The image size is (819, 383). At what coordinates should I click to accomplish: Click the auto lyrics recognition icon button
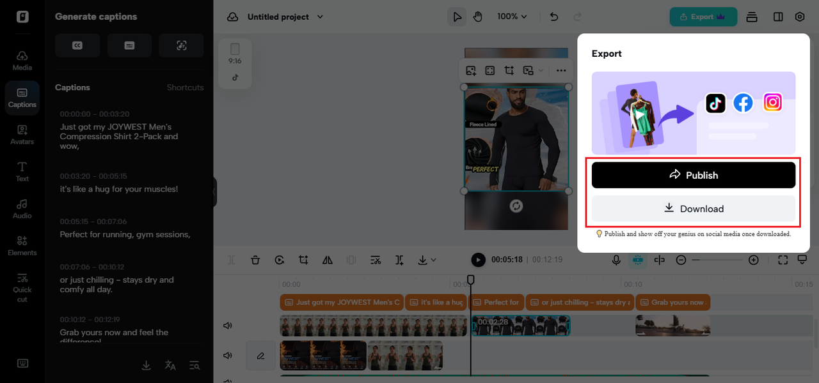182,45
